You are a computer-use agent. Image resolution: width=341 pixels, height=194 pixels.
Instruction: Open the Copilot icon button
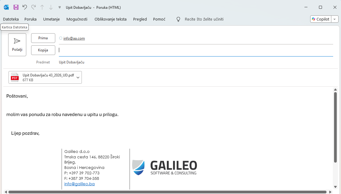click(321, 19)
